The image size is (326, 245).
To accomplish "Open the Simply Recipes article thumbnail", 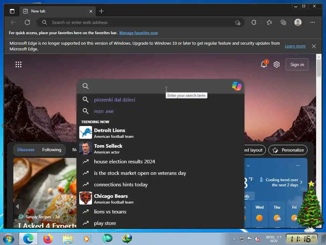I will tap(45, 193).
